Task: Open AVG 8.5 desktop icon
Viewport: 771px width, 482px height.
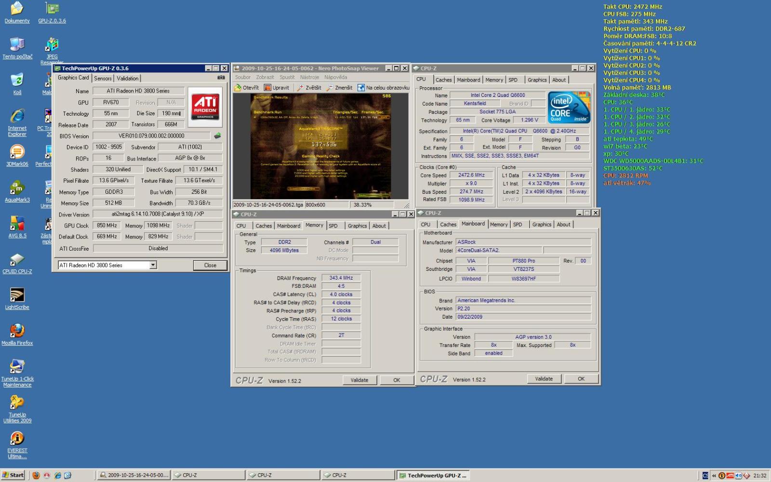Action: pyautogui.click(x=17, y=227)
